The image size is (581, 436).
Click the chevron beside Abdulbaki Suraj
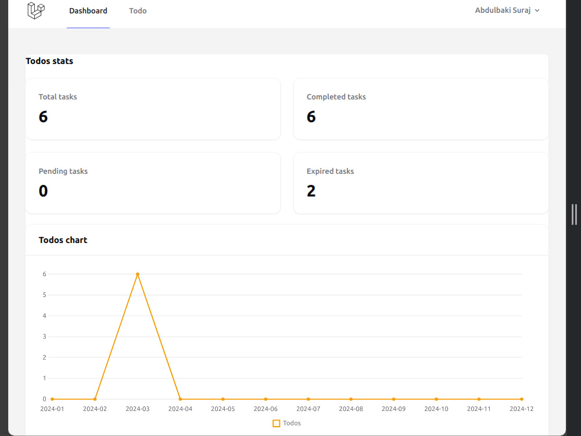537,10
